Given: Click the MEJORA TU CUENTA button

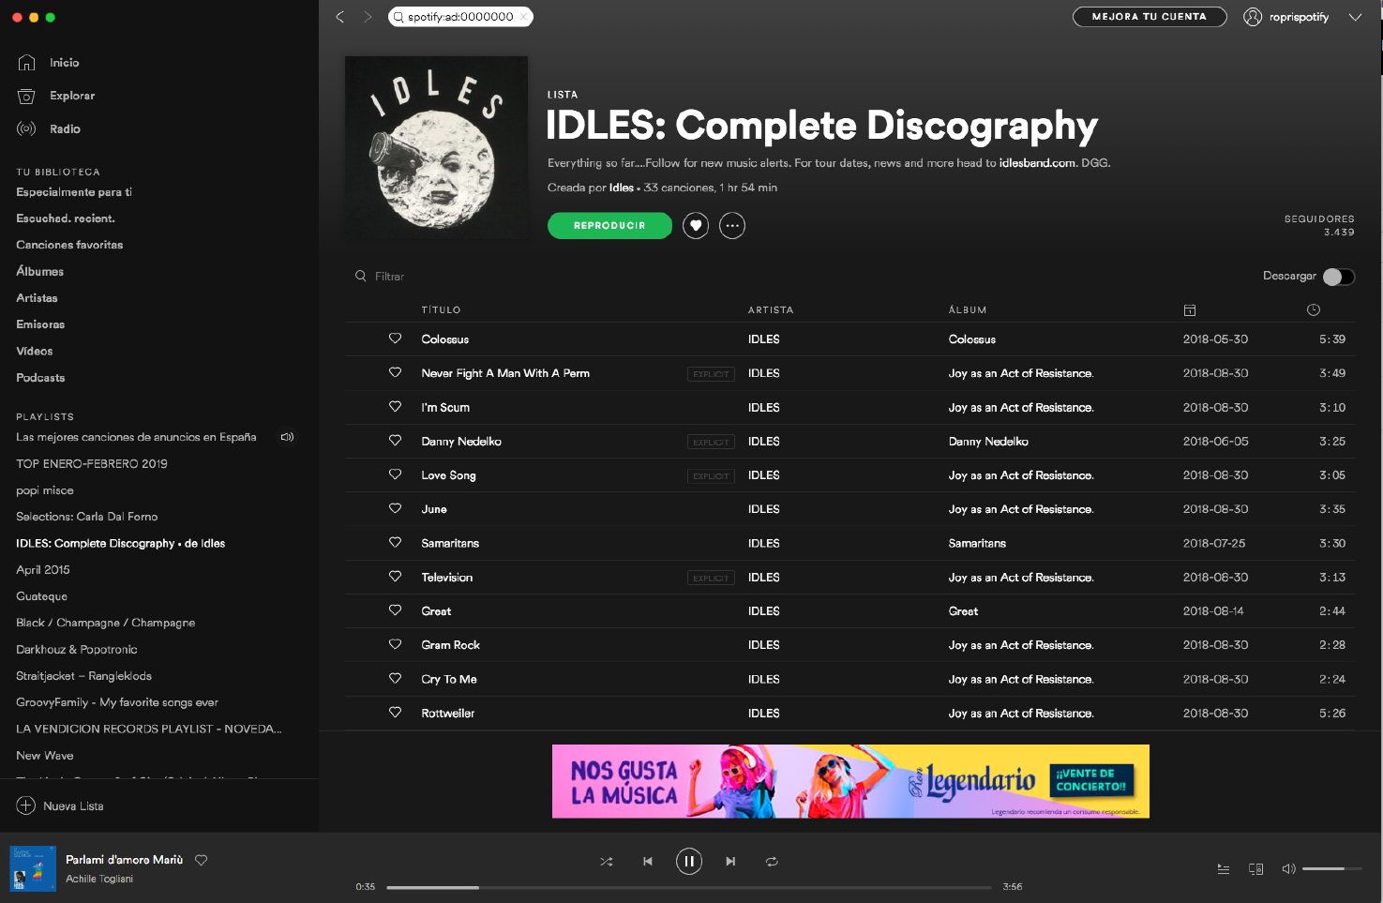Looking at the screenshot, I should pos(1150,17).
